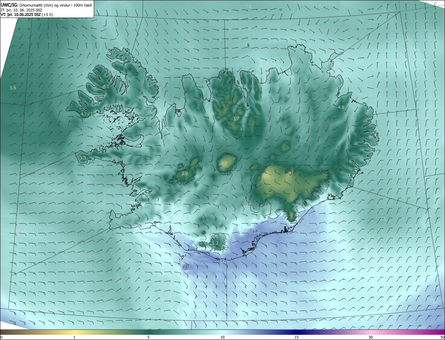Click the 15 tick on the color scale

coord(297,337)
